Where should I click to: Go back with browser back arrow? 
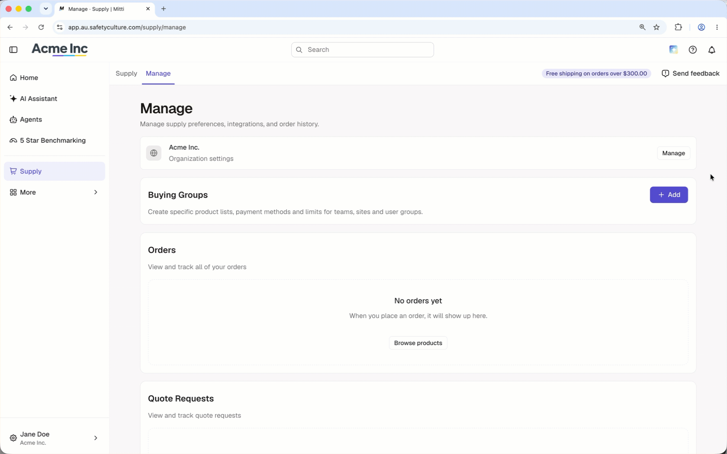[10, 27]
